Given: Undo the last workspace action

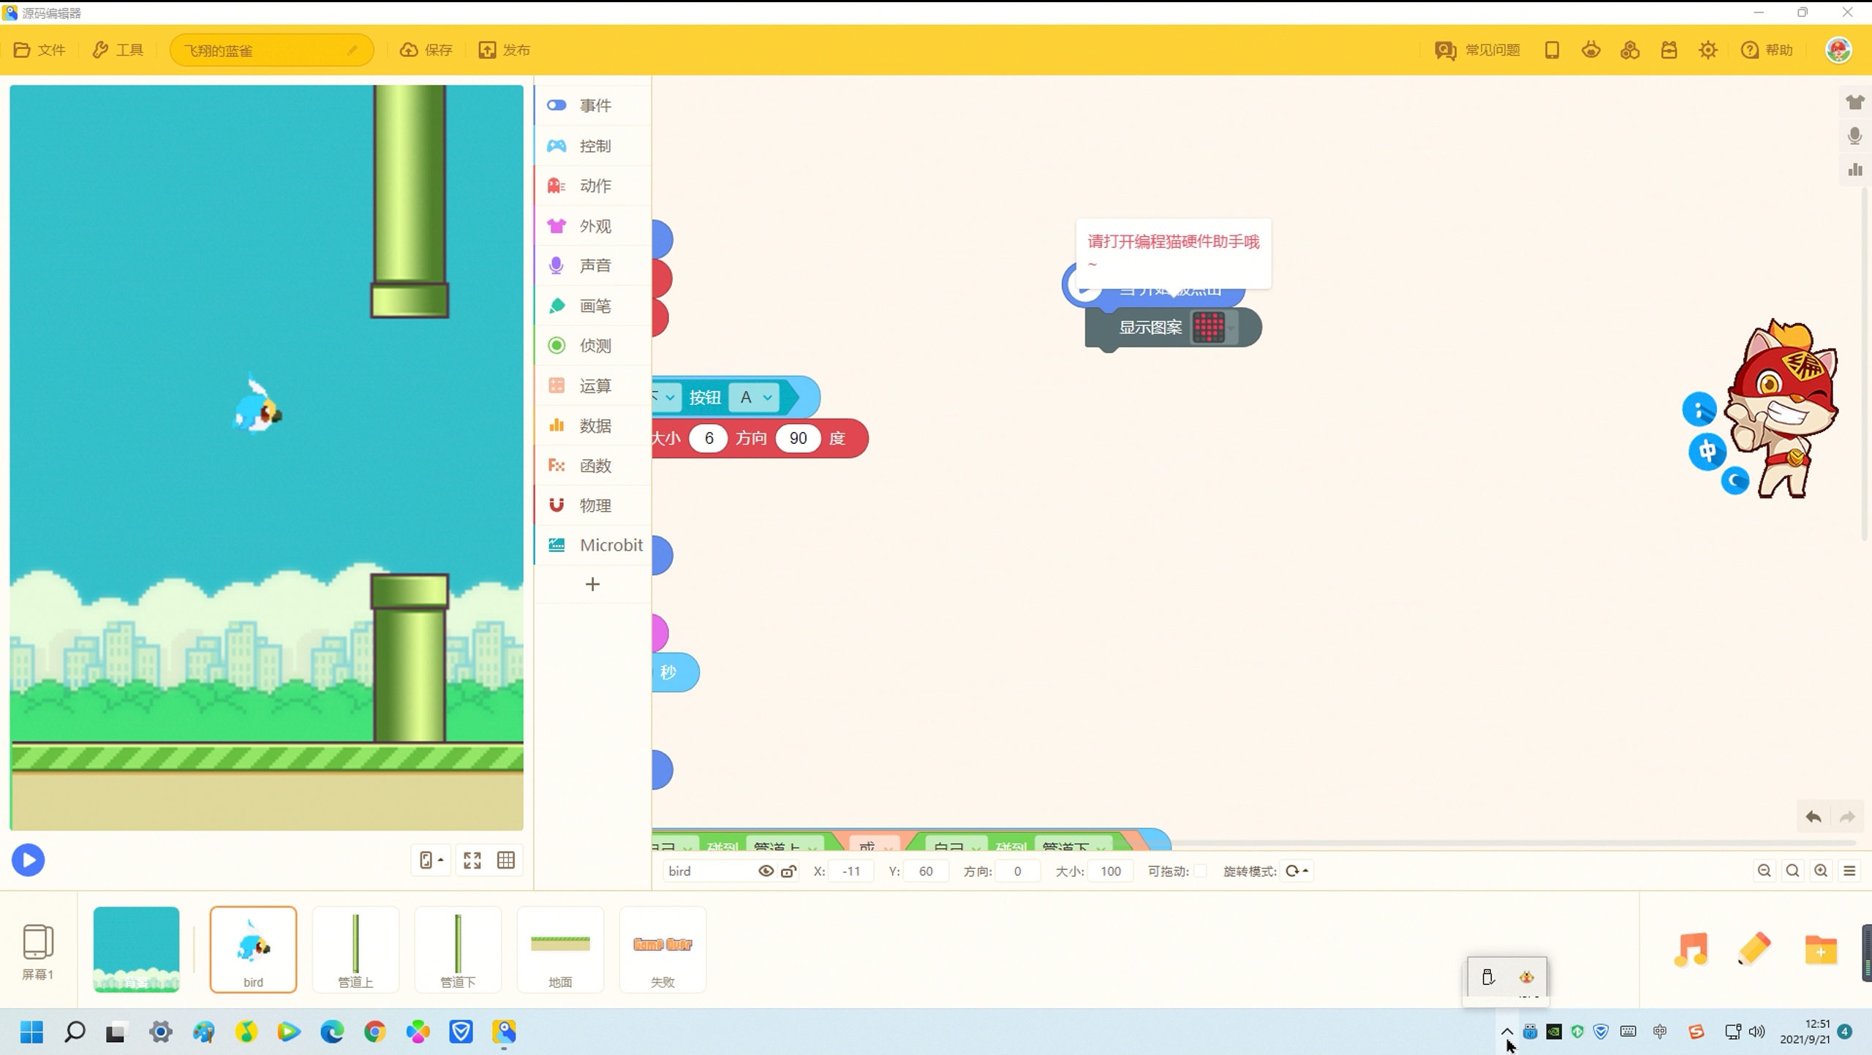Looking at the screenshot, I should (1813, 817).
